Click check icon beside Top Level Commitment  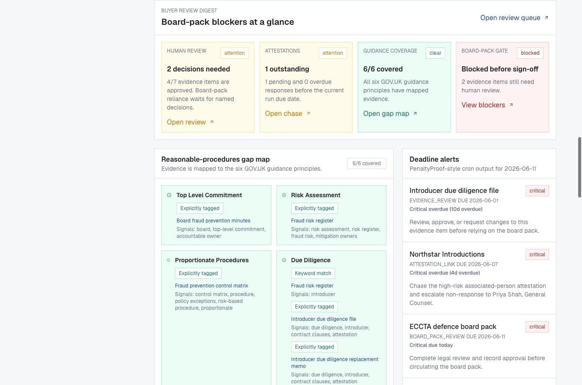click(169, 195)
